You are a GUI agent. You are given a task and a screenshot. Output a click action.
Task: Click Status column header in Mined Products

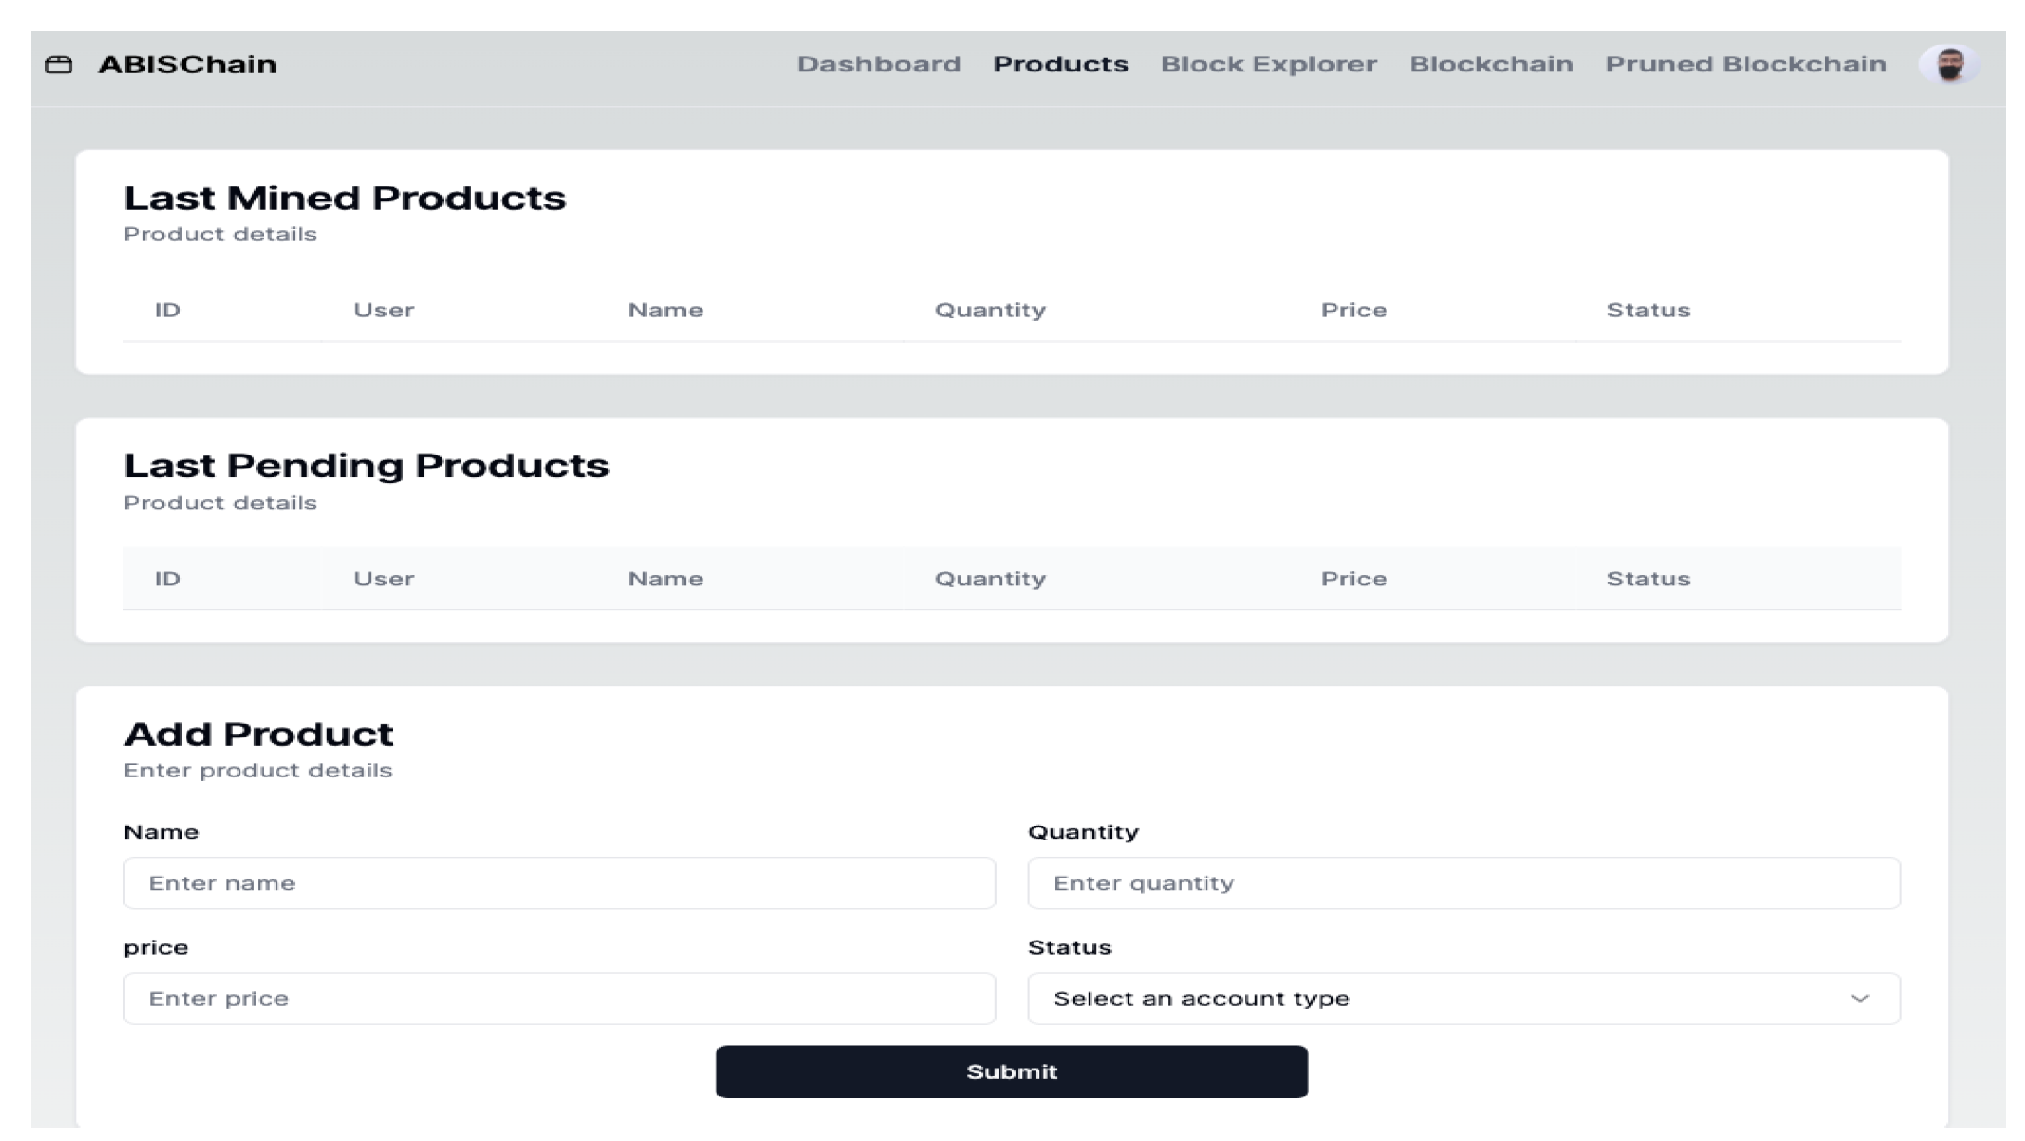click(x=1647, y=310)
